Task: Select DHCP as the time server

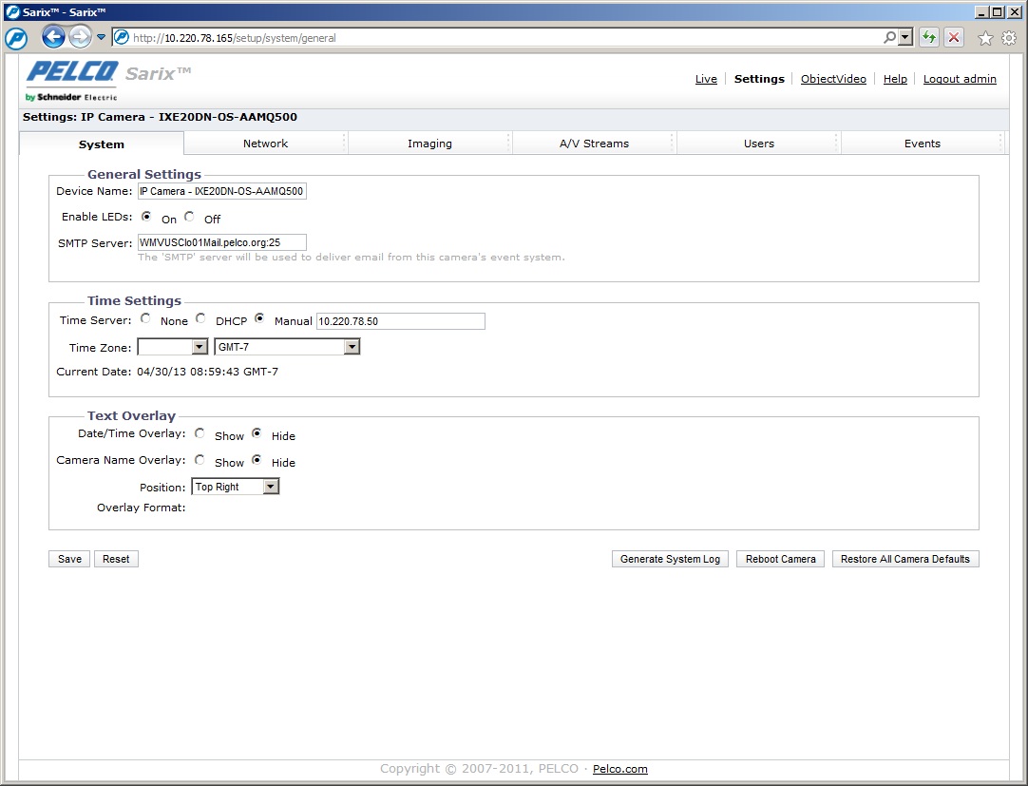Action: tap(200, 319)
